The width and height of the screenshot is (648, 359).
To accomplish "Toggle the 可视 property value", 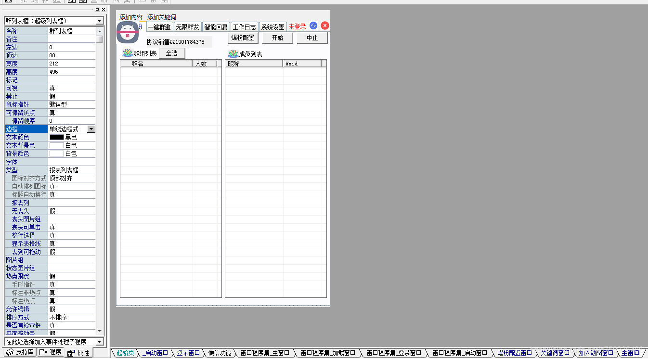I will (72, 88).
